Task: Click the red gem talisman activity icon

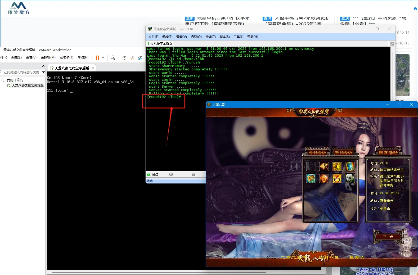Action: (x=324, y=178)
